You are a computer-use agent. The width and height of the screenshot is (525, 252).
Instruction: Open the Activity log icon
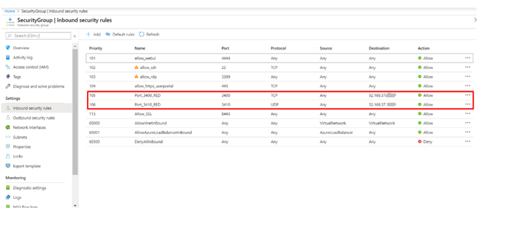[8, 58]
